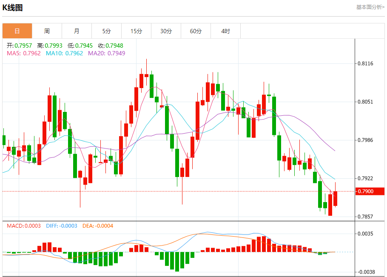
Task: Choose the 60分 interval tab
Action: pos(196,31)
